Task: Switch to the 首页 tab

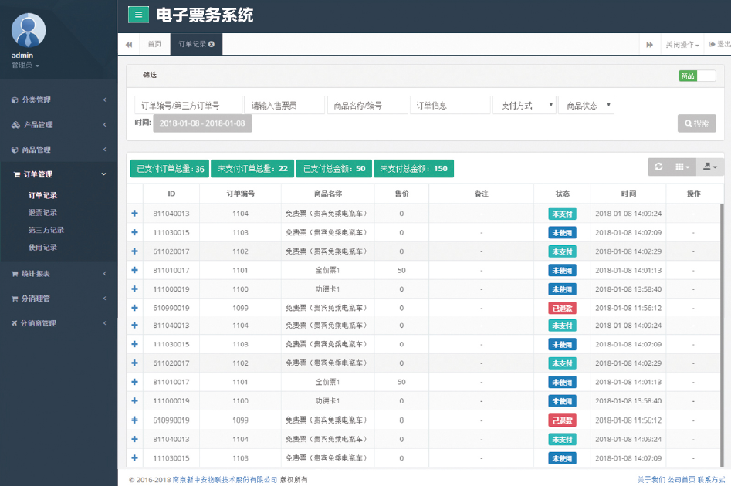Action: (x=155, y=44)
